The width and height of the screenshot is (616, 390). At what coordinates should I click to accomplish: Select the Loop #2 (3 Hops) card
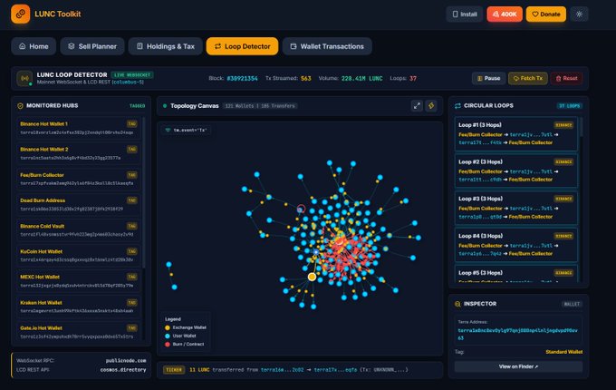tap(515, 171)
